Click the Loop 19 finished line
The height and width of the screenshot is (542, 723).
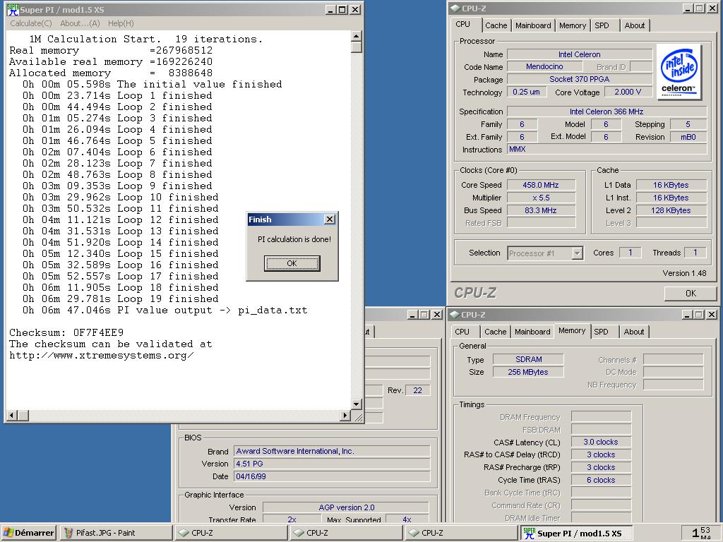(x=120, y=299)
